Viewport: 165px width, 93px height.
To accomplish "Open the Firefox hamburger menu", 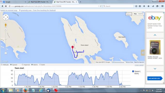I will pos(162,6).
